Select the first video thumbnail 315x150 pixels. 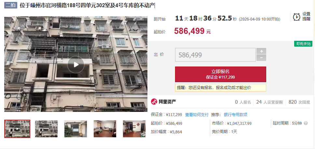17,129
